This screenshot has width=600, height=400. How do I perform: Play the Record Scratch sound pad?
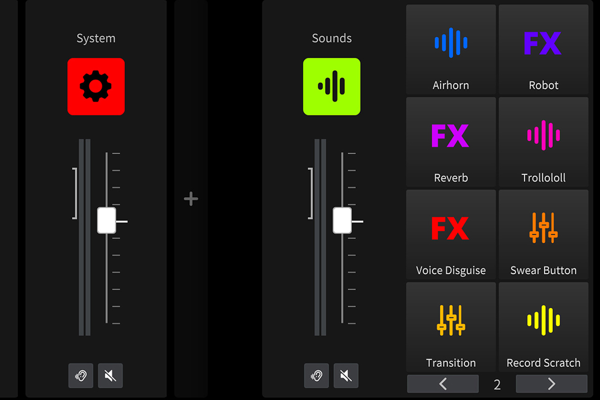pos(543,327)
